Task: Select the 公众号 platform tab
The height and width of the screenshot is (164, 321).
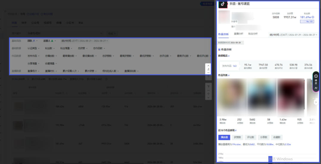Action: (35, 23)
